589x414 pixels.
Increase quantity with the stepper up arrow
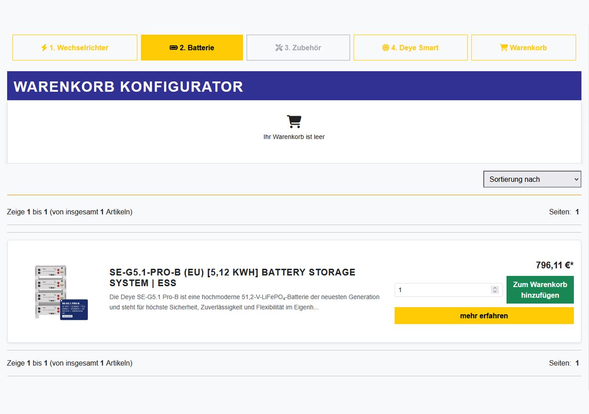pyautogui.click(x=495, y=287)
